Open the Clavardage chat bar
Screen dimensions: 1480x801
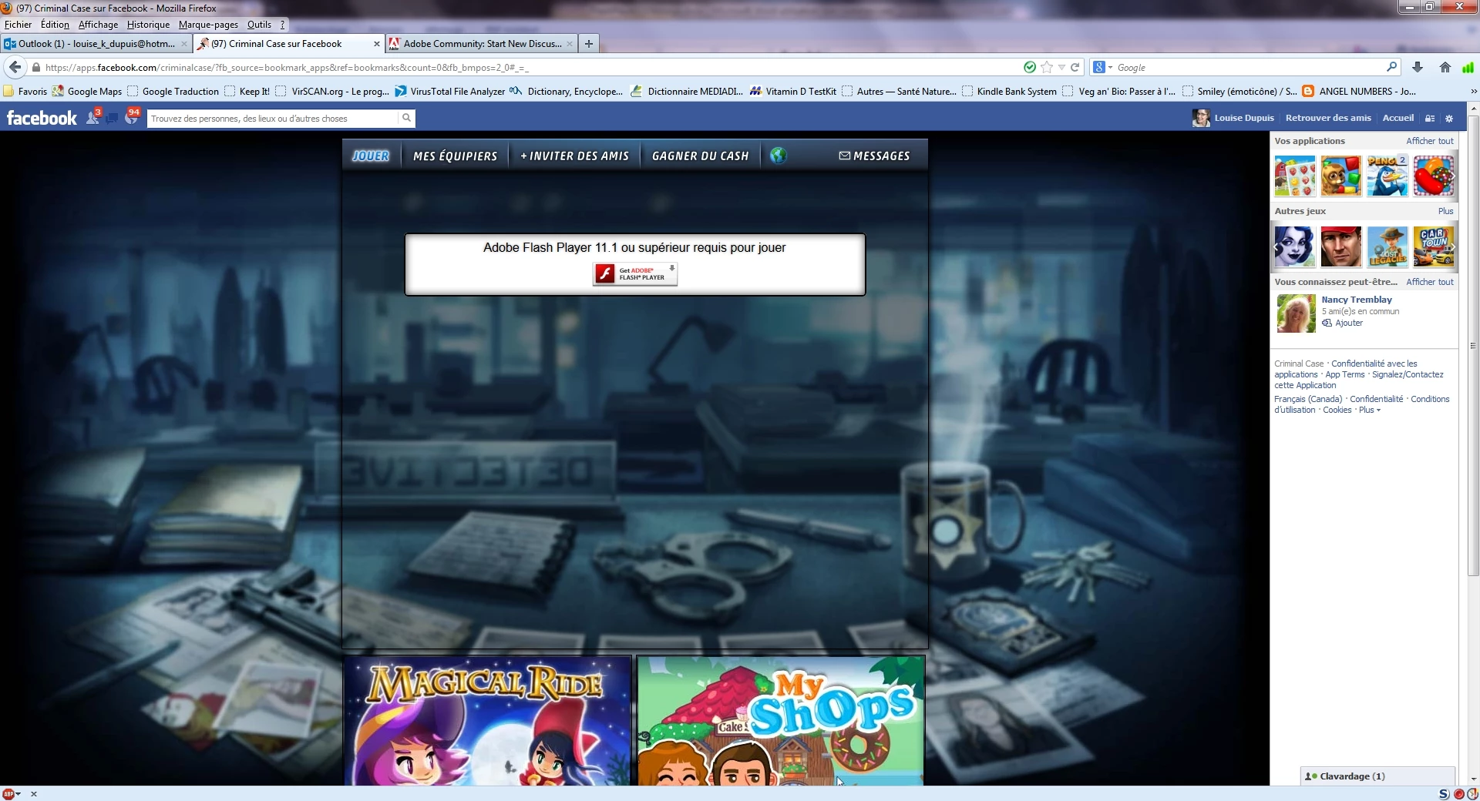point(1377,776)
